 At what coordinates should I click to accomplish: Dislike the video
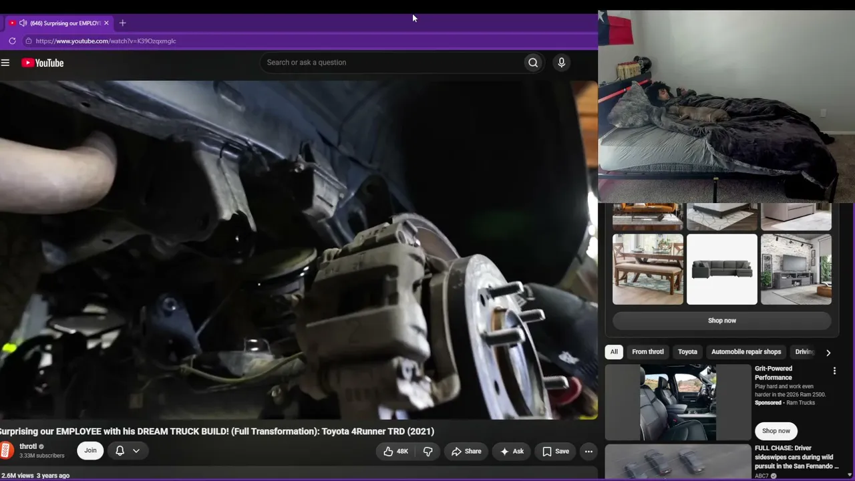pyautogui.click(x=428, y=452)
